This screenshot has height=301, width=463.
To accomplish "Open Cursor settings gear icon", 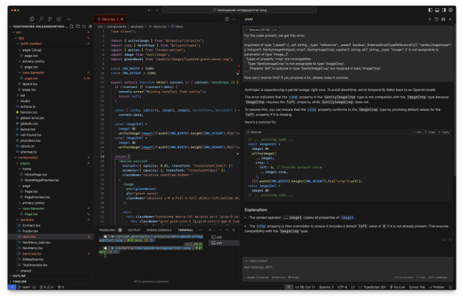I will [x=451, y=10].
